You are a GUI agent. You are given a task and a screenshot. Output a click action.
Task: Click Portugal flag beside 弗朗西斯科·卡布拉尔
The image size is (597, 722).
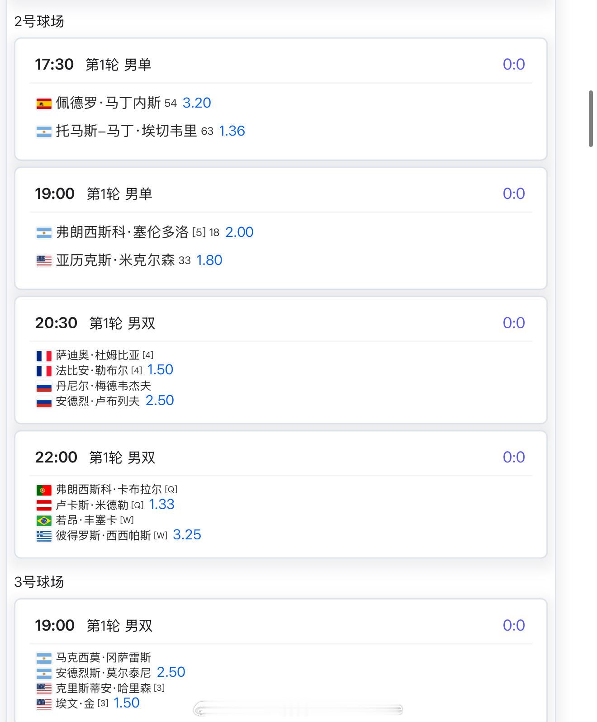point(44,490)
